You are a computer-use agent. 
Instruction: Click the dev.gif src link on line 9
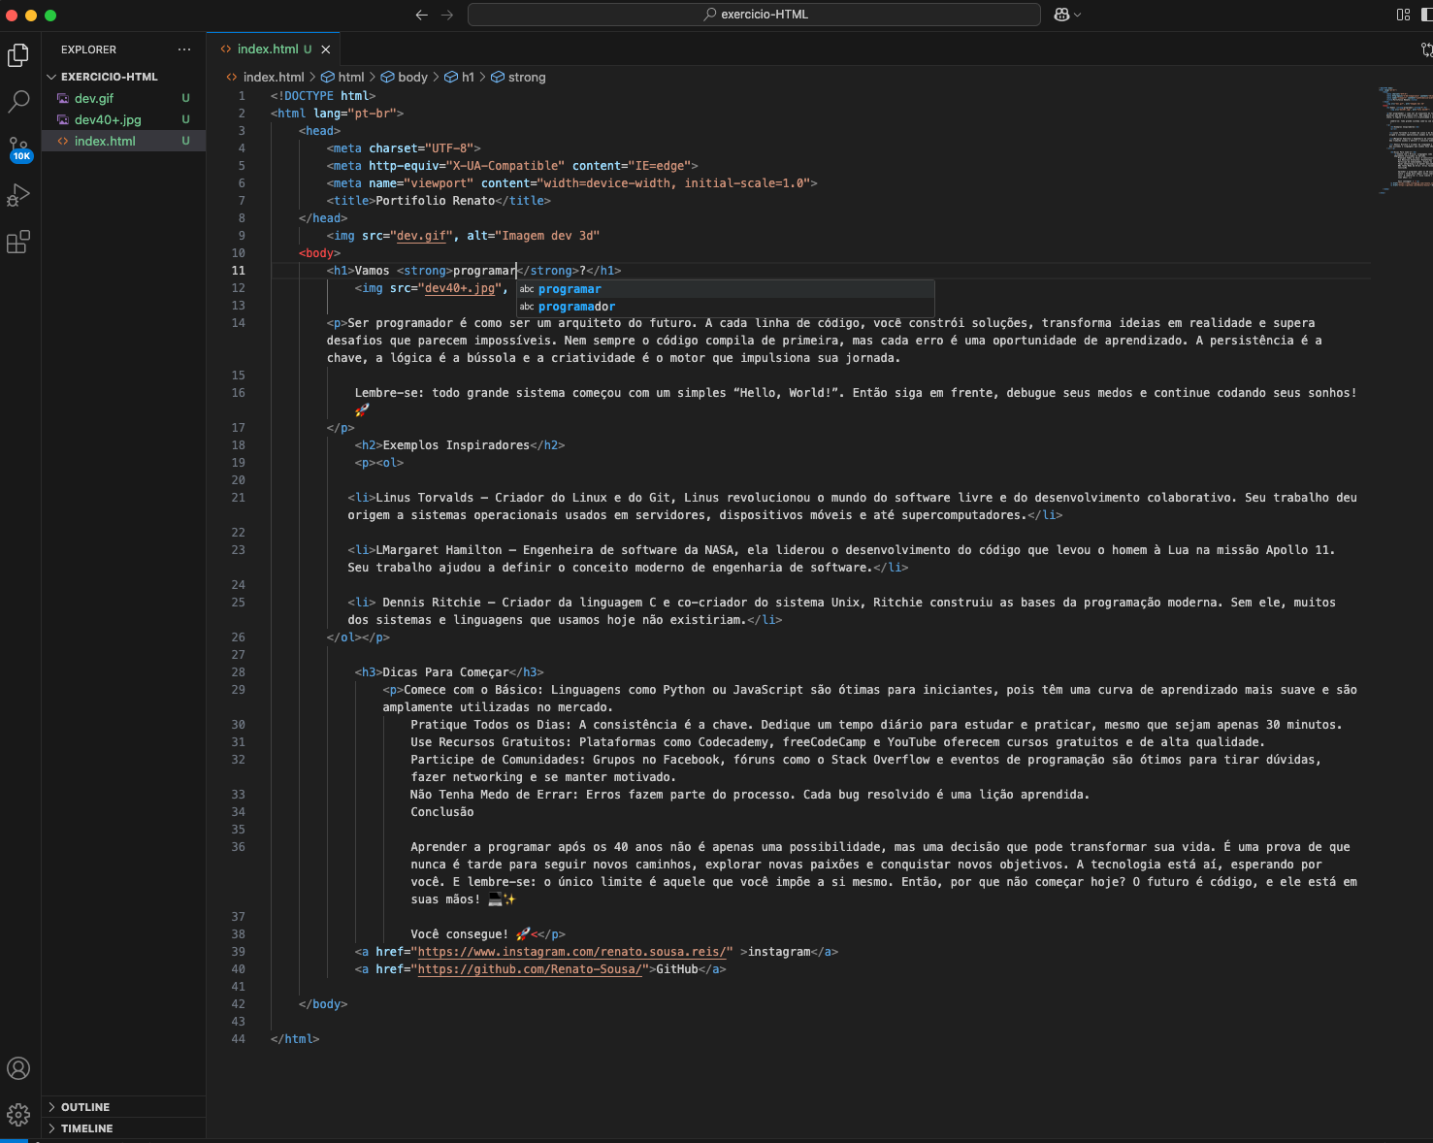[422, 236]
